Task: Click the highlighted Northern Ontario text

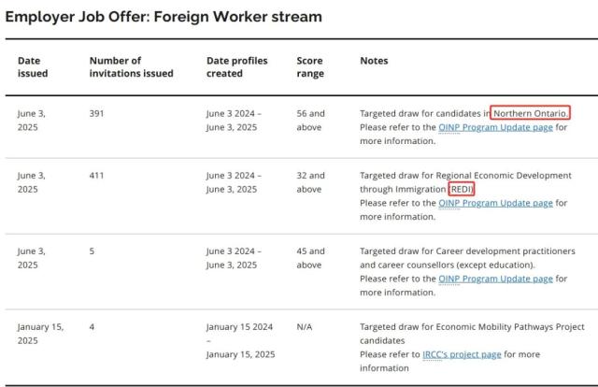Action: pos(530,113)
